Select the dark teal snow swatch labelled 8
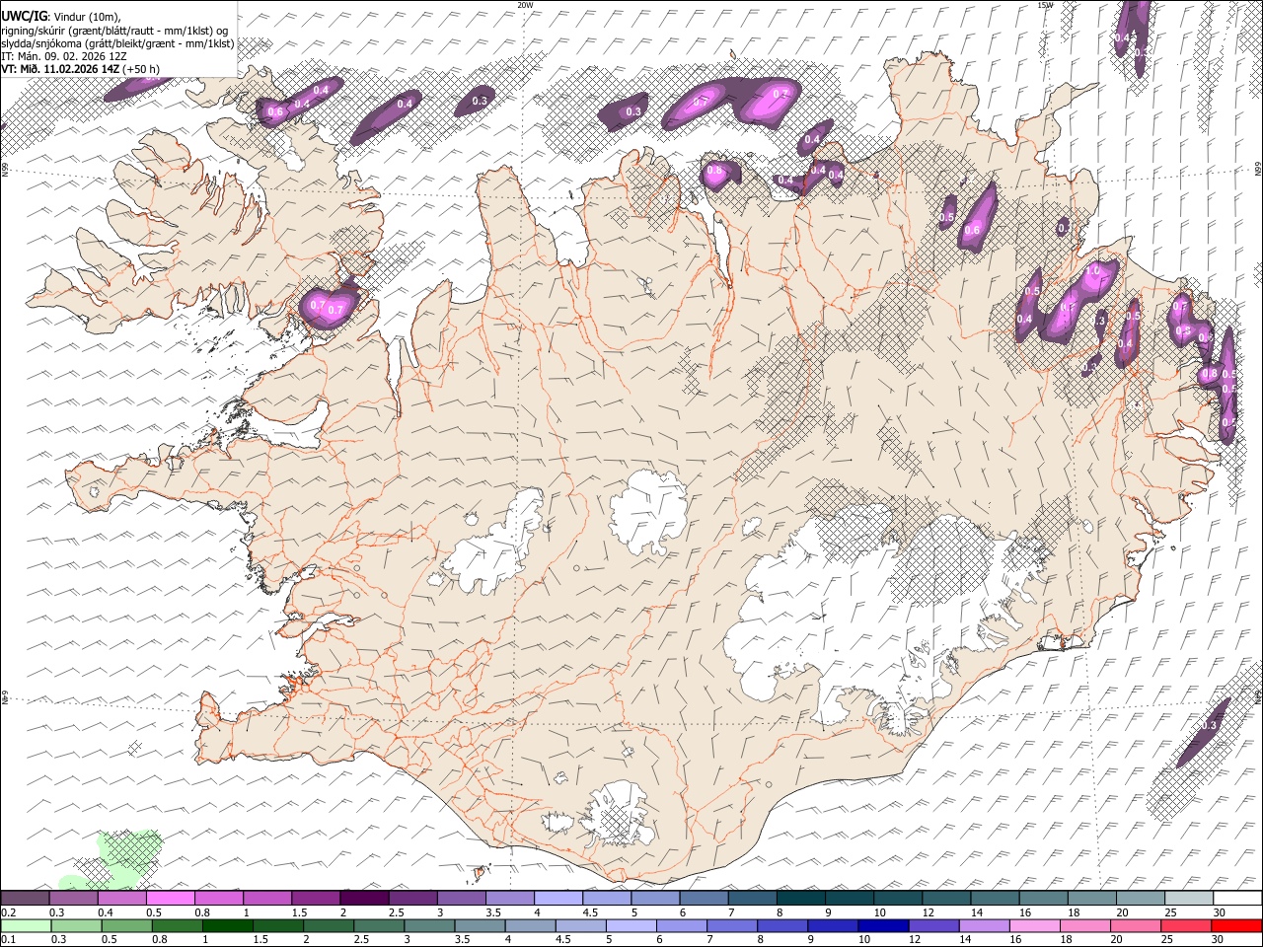1263x947 pixels. click(800, 899)
